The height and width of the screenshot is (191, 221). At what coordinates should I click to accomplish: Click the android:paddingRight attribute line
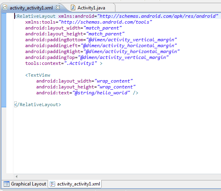[x=102, y=51]
